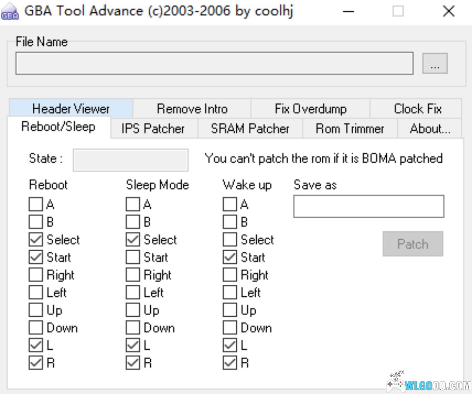Switch to the IPS Patcher tab
The height and width of the screenshot is (394, 472).
click(x=153, y=129)
